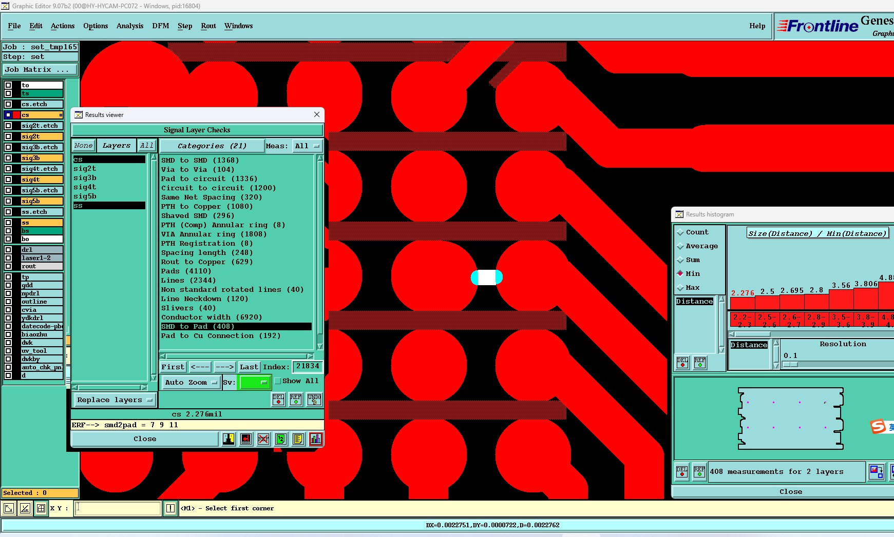Click the Graphic Editor title bar icon

pyautogui.click(x=5, y=6)
